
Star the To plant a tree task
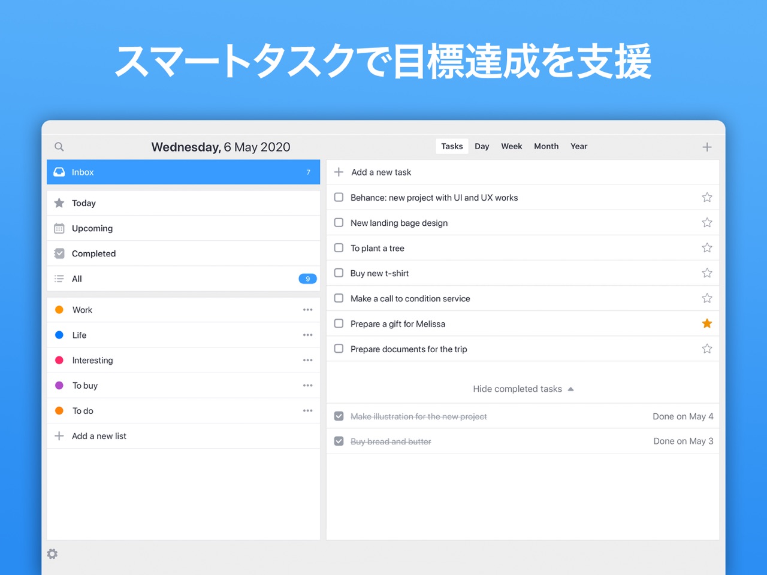click(707, 248)
